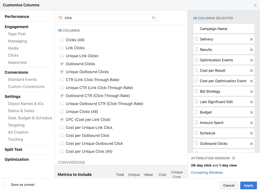This screenshot has width=260, height=192.
Task: Click the Attribution Window info icon
Action: tap(233, 158)
